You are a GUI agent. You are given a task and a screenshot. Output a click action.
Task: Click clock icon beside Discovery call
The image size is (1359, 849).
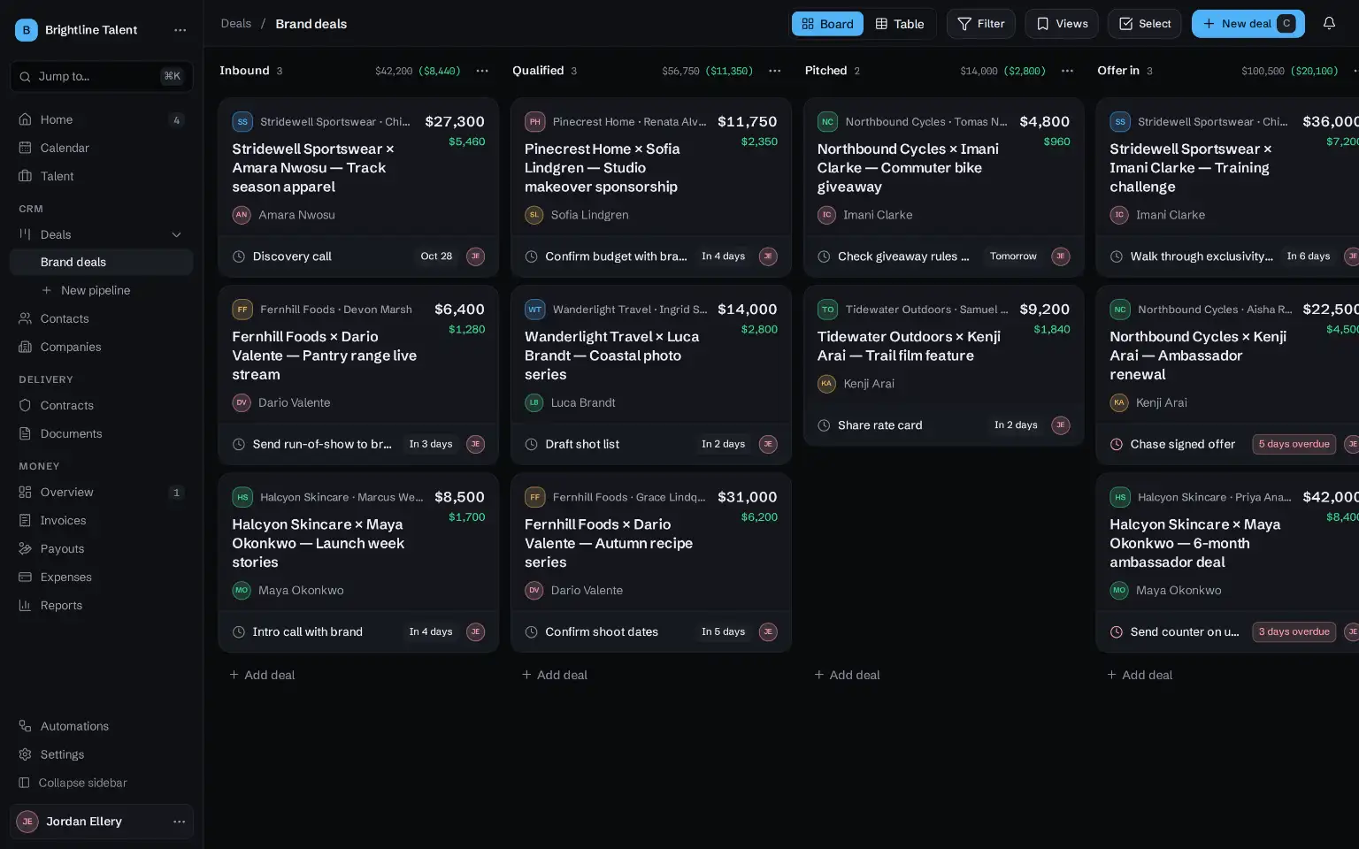click(239, 256)
